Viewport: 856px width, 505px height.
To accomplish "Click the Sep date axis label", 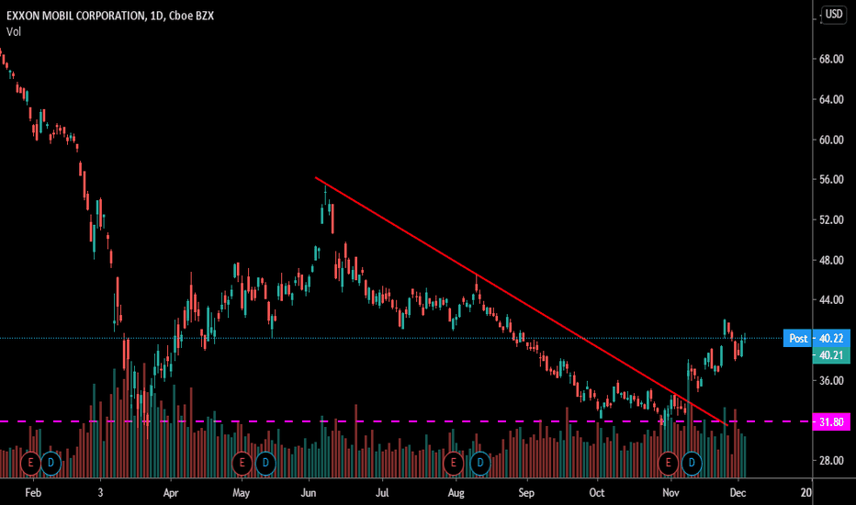I will tap(526, 492).
